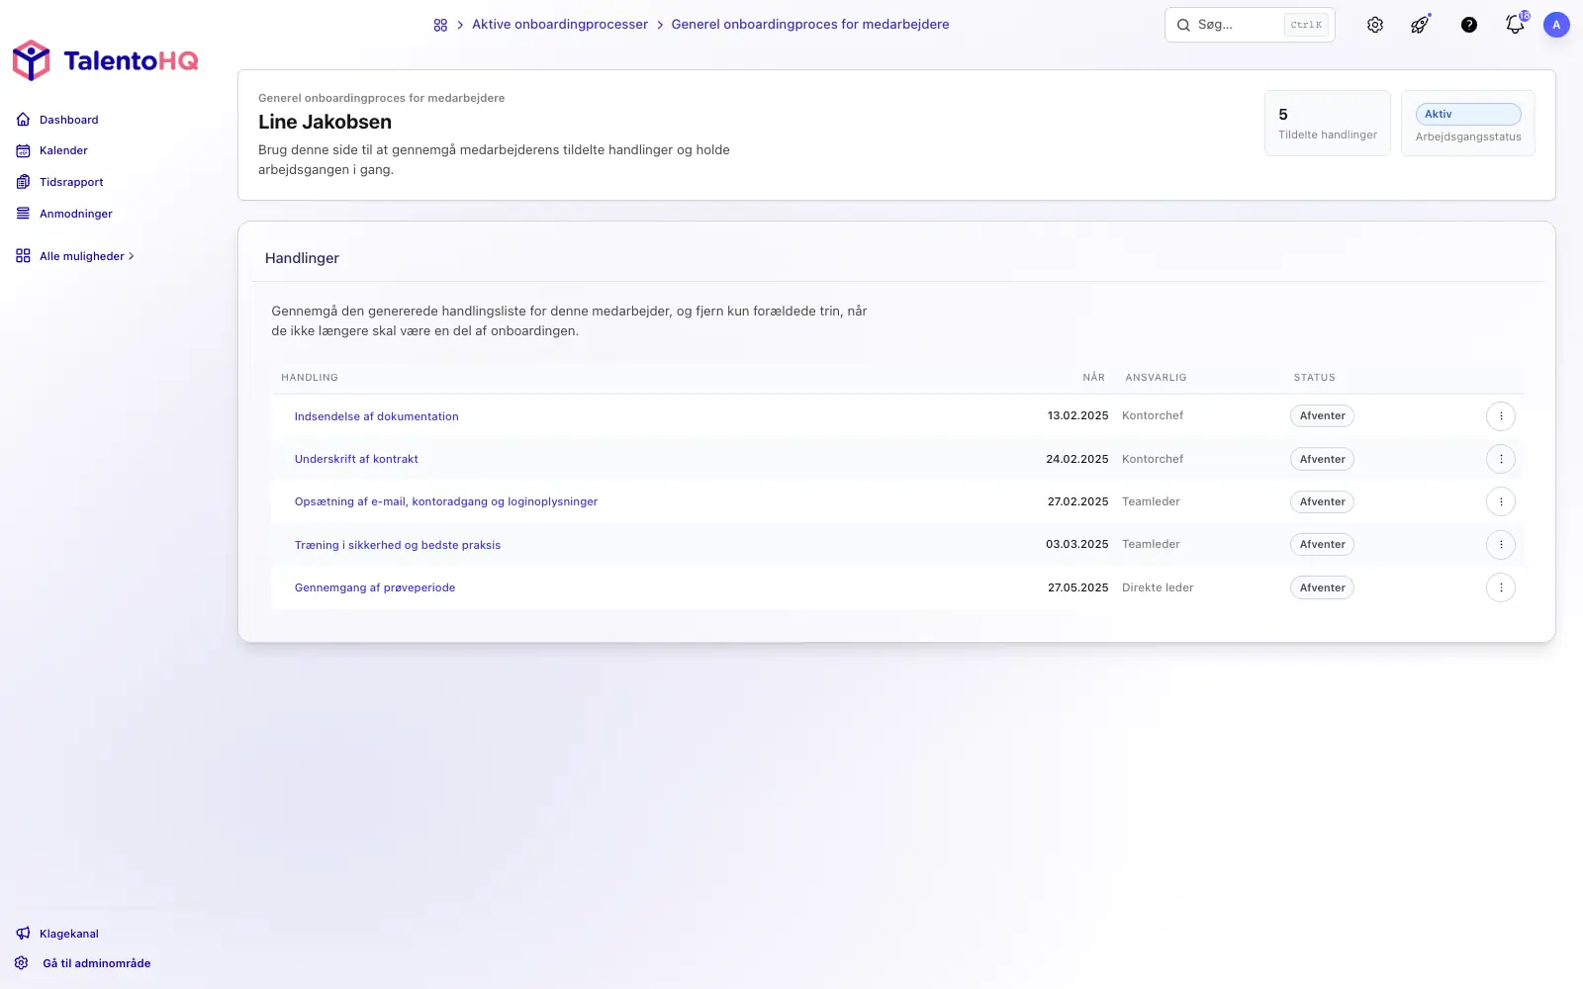Screen dimensions: 1583x989
Task: Open Klagekanal in sidebar
Action: [x=69, y=934]
